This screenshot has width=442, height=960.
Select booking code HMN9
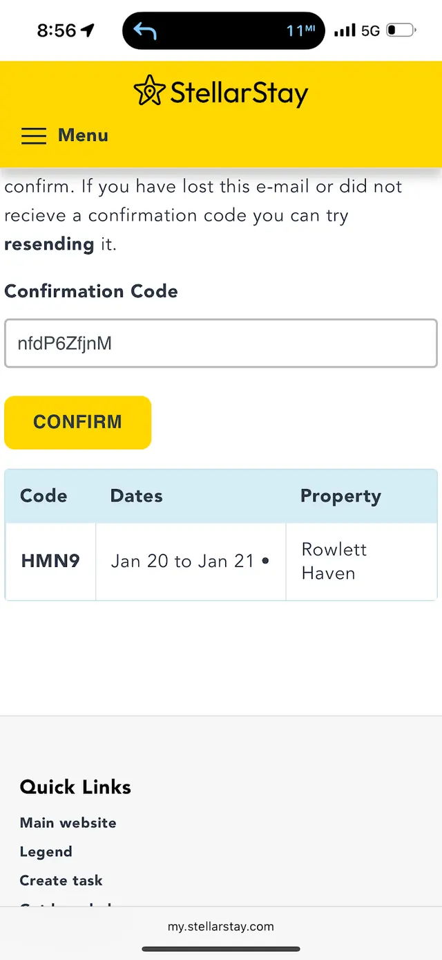point(50,561)
